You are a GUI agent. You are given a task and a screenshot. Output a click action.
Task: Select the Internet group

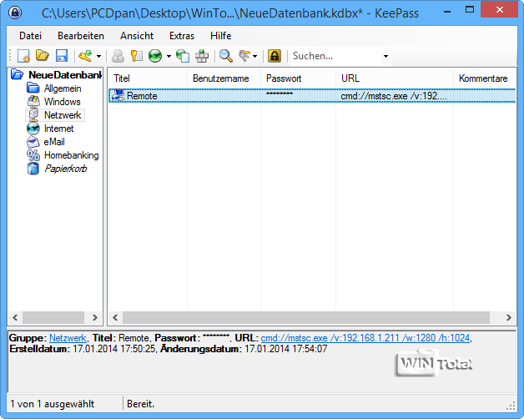[58, 129]
